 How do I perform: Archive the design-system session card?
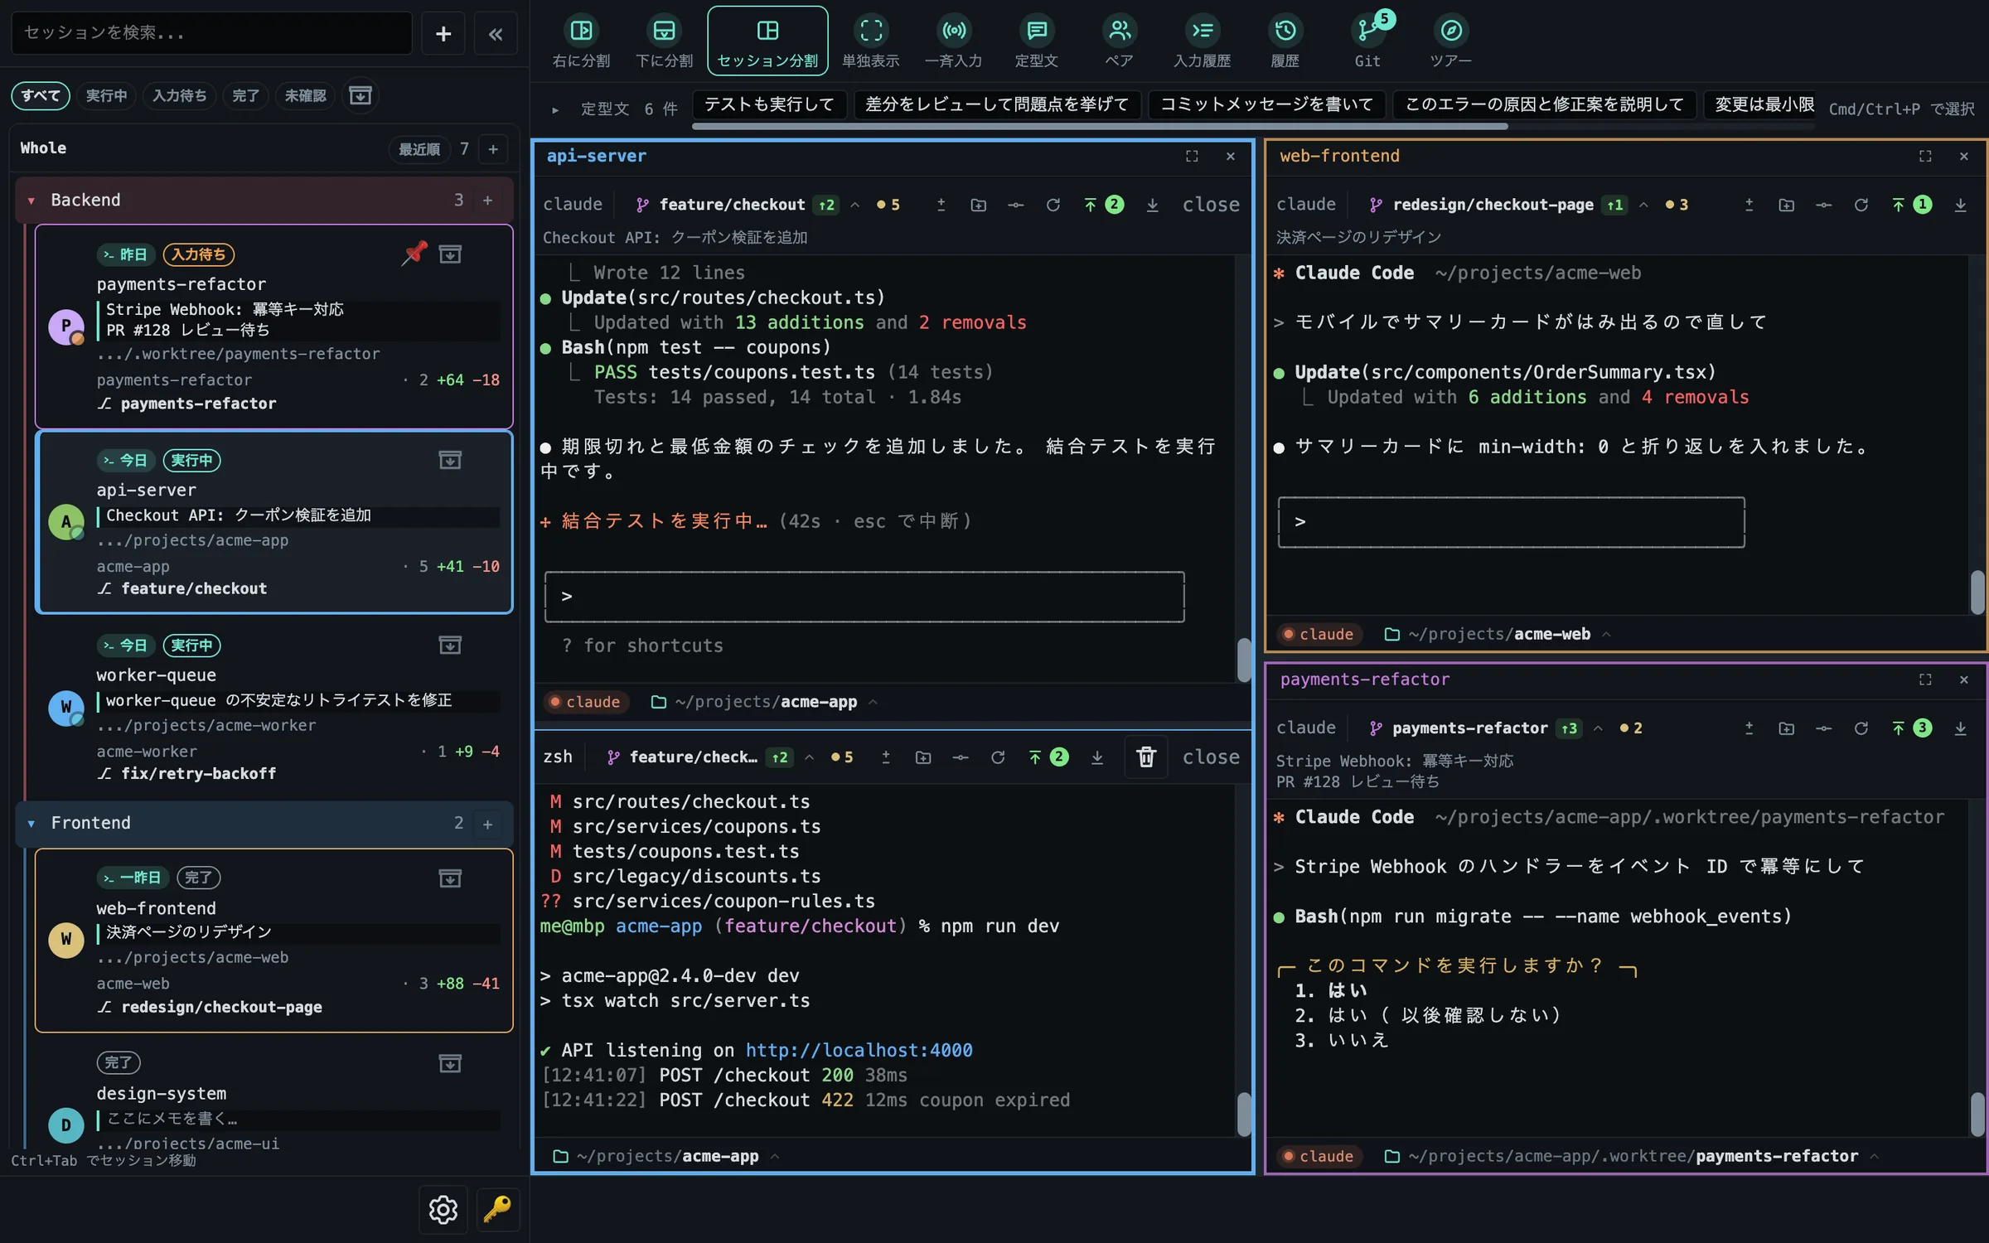pyautogui.click(x=450, y=1063)
